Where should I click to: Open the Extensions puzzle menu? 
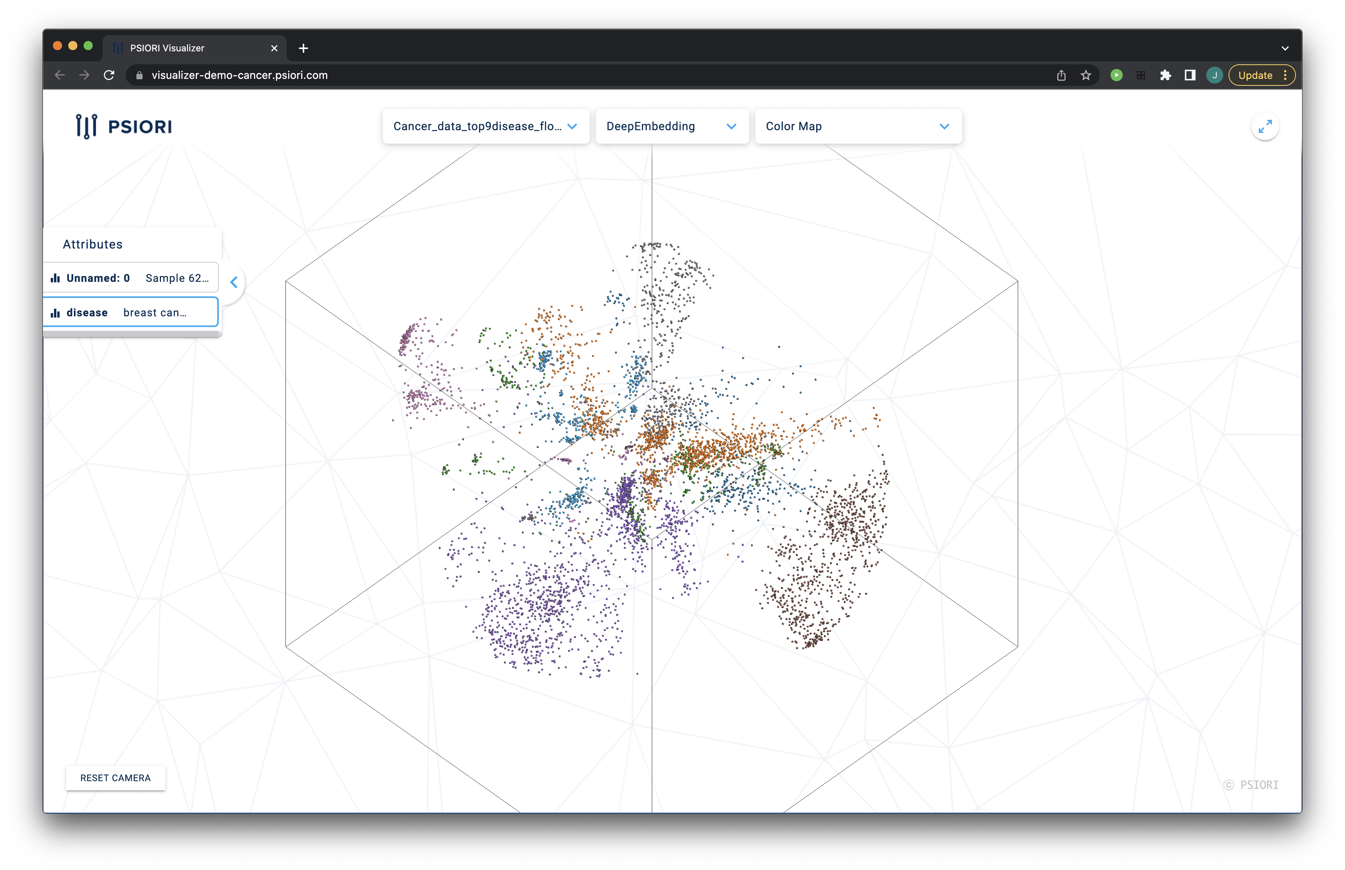[x=1165, y=75]
